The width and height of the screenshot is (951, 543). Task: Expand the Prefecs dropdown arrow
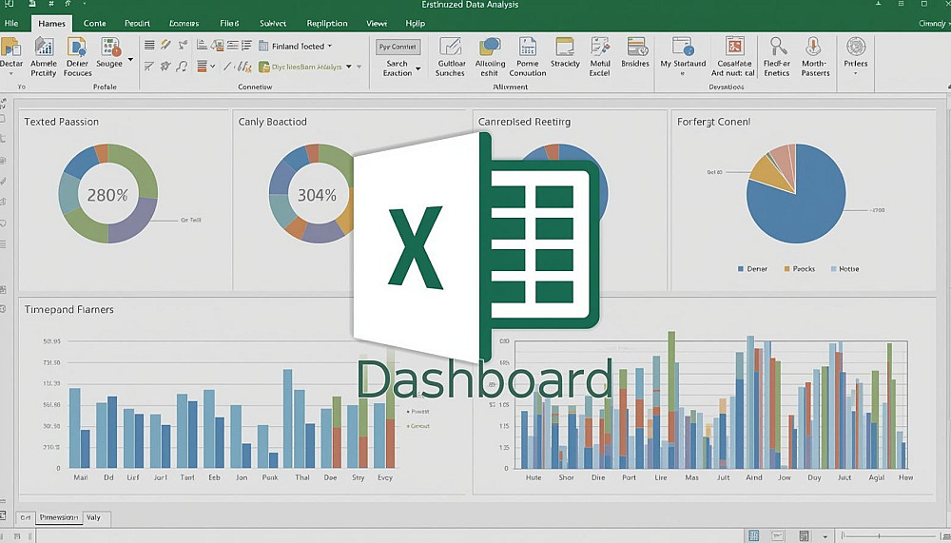click(856, 74)
